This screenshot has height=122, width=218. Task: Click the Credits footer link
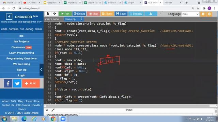tap(36, 105)
